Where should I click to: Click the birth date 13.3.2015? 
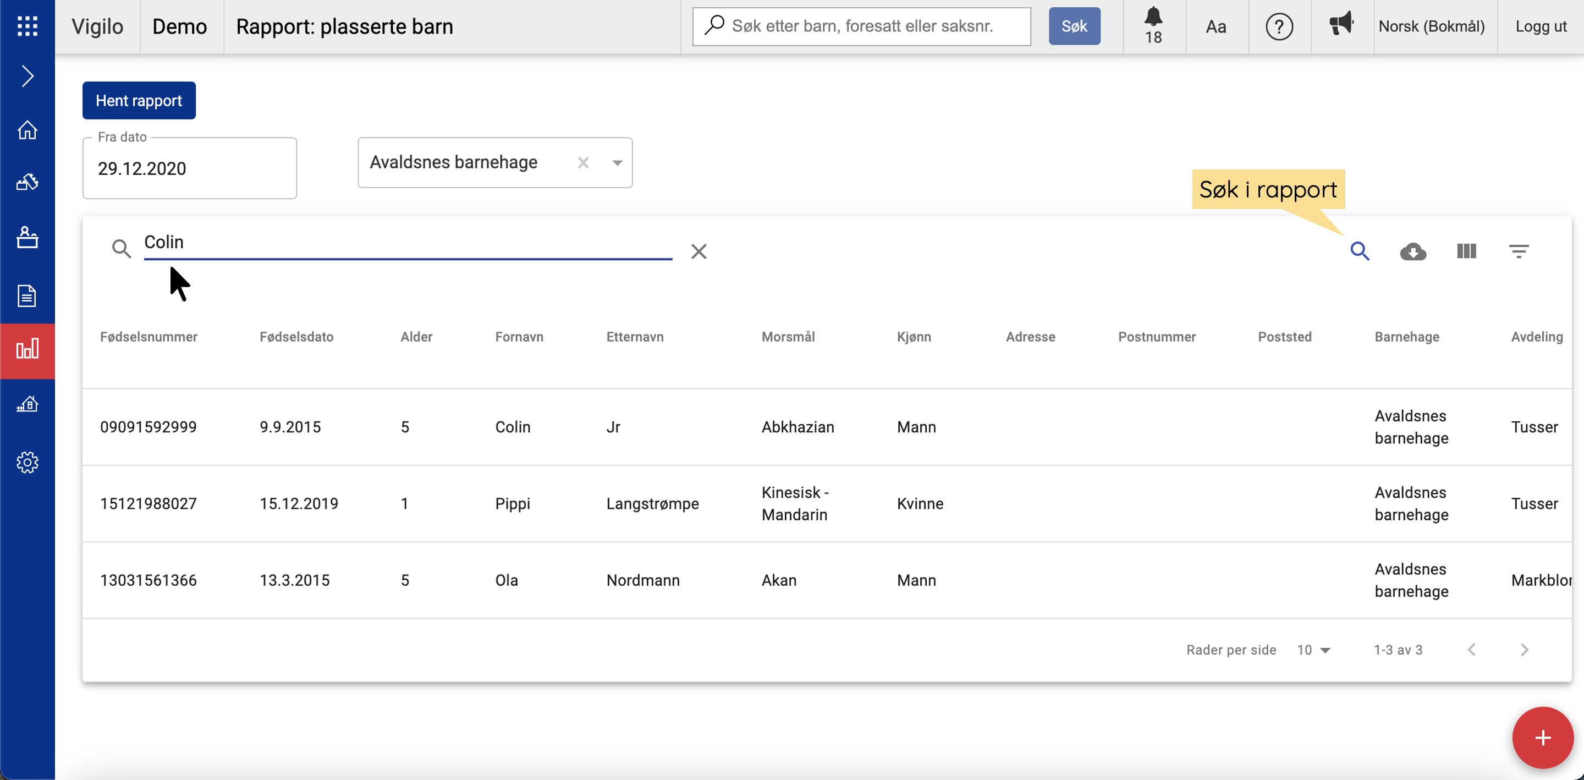[x=295, y=580]
